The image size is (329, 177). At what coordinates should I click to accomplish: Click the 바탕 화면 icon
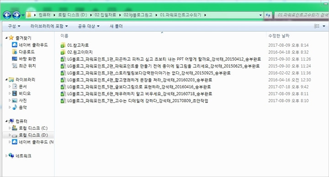tap(15, 59)
